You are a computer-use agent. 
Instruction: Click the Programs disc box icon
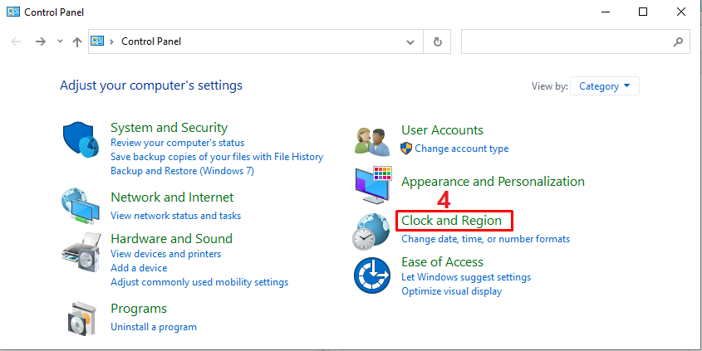coord(81,318)
